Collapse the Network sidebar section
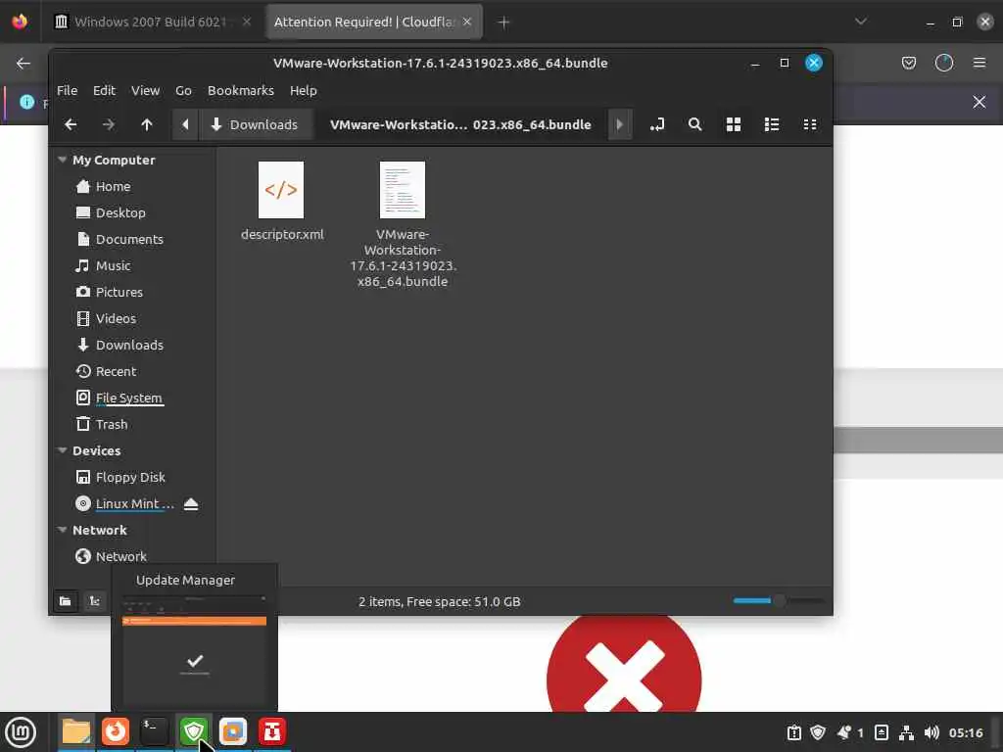The height and width of the screenshot is (752, 1003). point(62,530)
